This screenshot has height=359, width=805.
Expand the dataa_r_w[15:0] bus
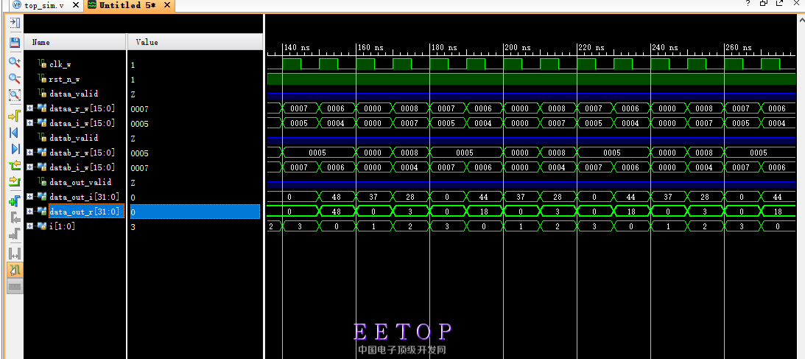pyautogui.click(x=29, y=108)
